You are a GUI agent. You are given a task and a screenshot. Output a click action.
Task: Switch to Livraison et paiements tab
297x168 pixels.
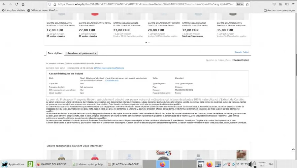point(81,53)
